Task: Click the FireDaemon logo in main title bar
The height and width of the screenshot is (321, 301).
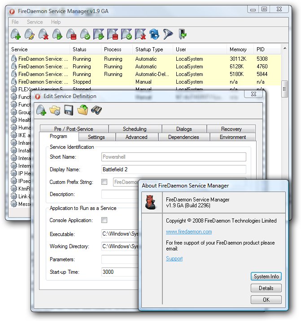Action: click(12, 12)
